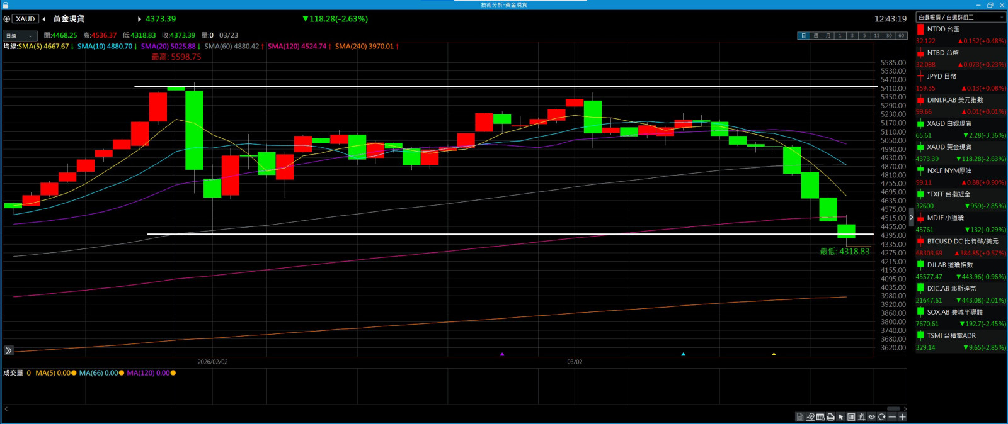Zoom out chart with minus icon
This screenshot has height=424, width=1008.
(x=892, y=417)
